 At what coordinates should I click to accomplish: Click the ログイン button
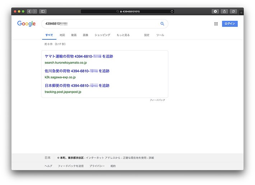[230, 24]
